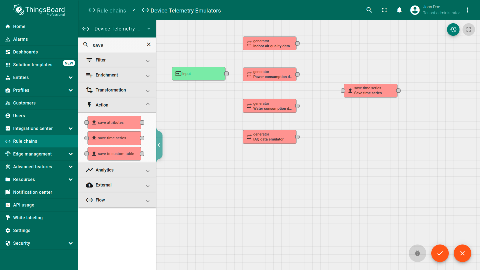
Task: Collapse the node library side panel
Action: coord(159,145)
